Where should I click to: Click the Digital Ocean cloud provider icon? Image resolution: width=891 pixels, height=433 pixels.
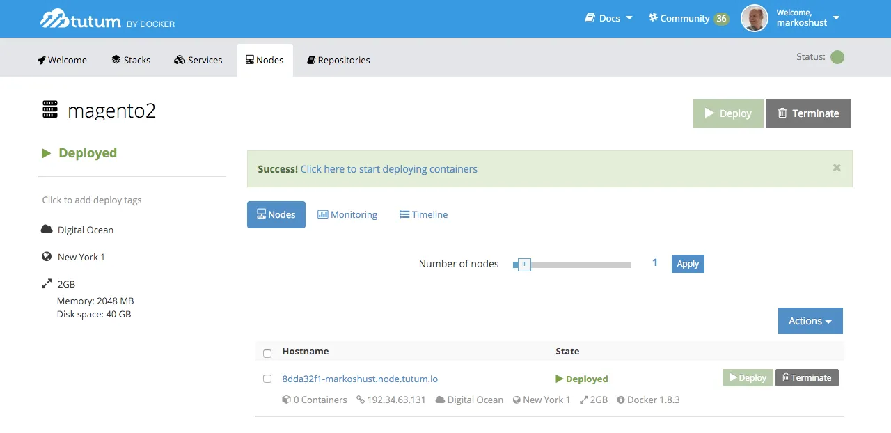[45, 230]
